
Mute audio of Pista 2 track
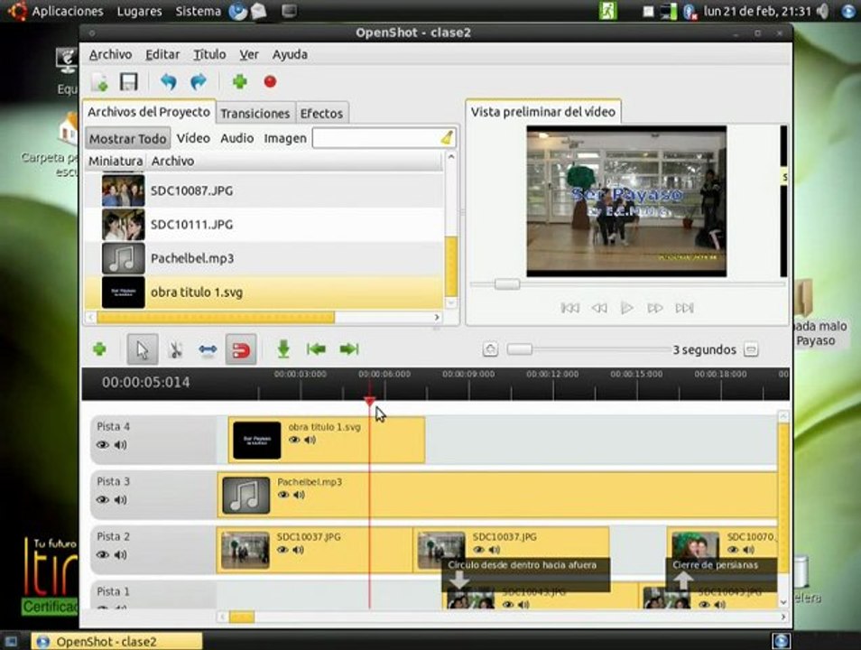coord(121,555)
